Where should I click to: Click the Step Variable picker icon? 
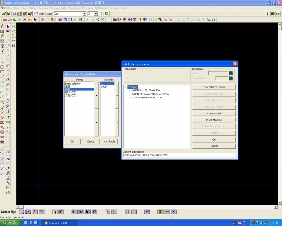point(231,78)
